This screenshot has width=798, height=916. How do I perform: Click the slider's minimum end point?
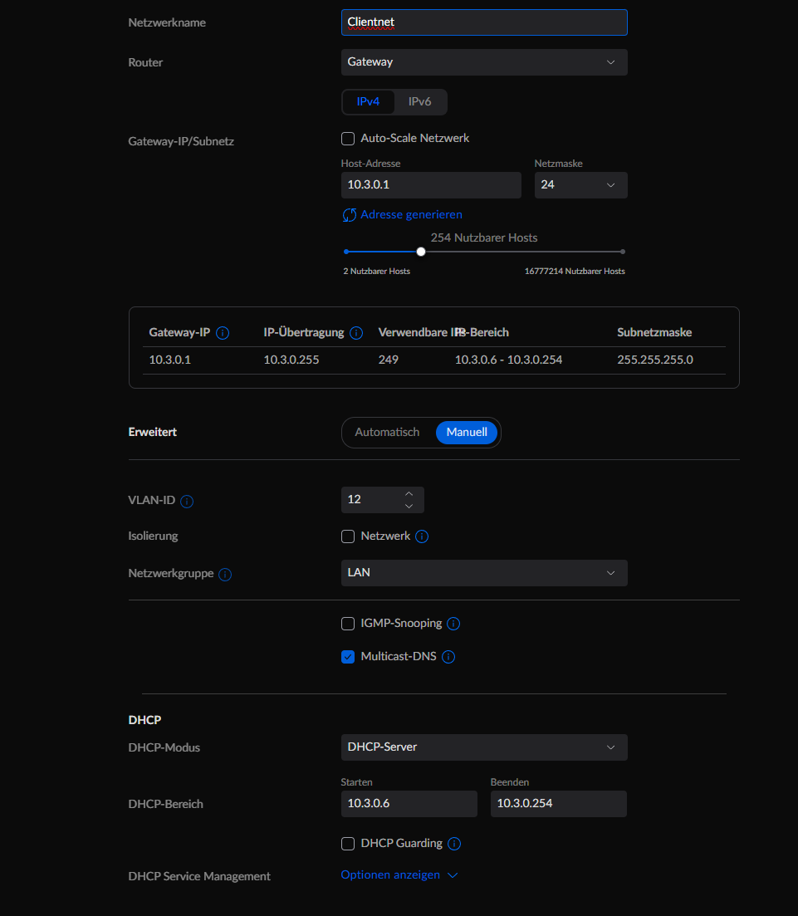pyautogui.click(x=346, y=252)
